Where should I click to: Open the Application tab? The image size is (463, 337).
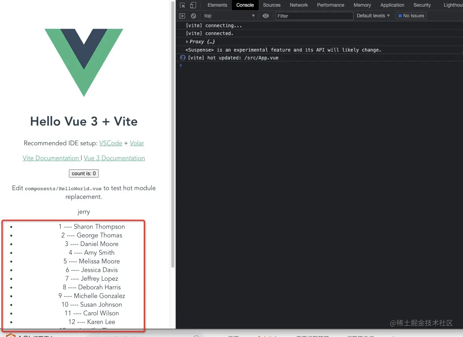click(x=392, y=5)
